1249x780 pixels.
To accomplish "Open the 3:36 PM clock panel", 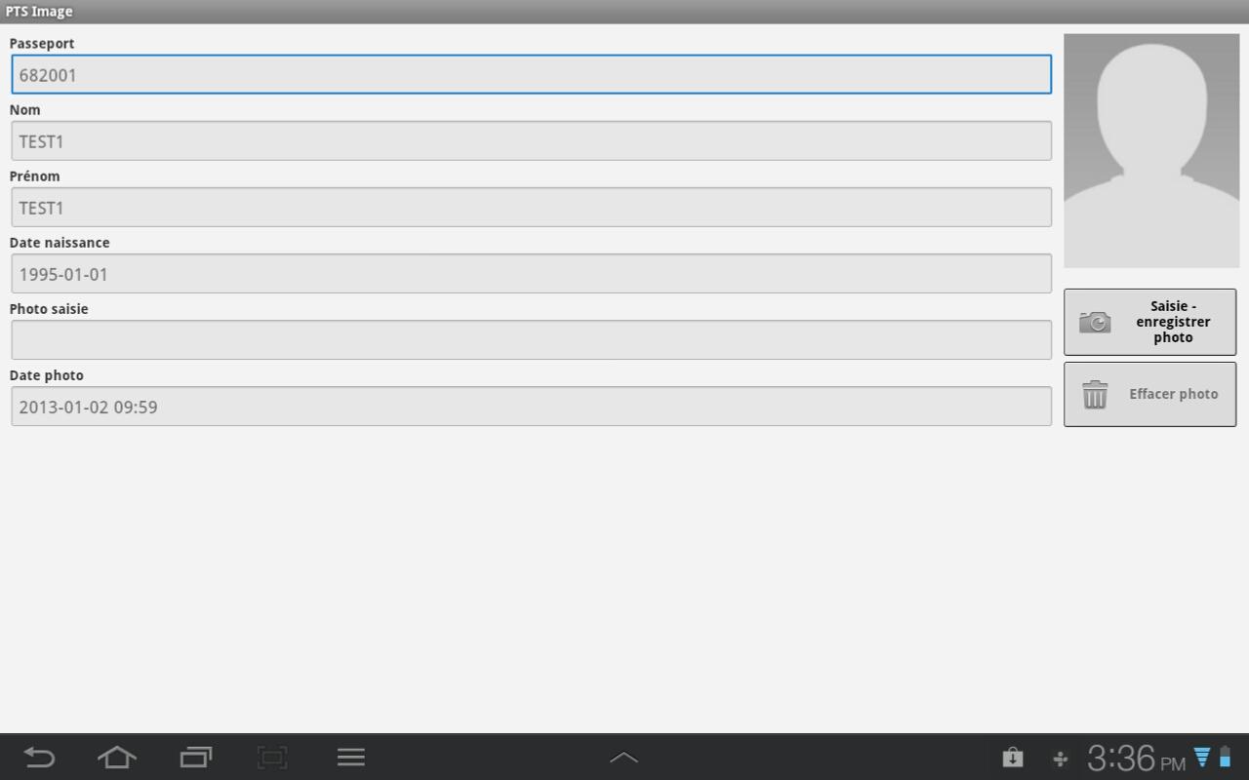I will 1136,758.
